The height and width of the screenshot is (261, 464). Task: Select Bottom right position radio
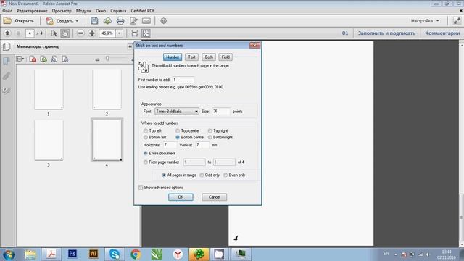210,137
